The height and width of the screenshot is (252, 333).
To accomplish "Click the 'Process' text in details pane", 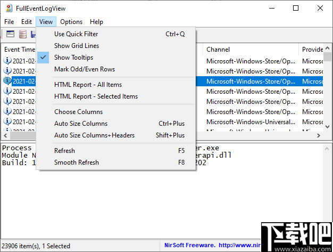I will (17, 148).
